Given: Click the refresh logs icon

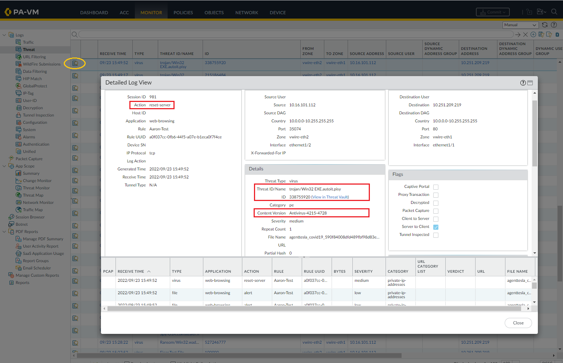Looking at the screenshot, I should 545,25.
